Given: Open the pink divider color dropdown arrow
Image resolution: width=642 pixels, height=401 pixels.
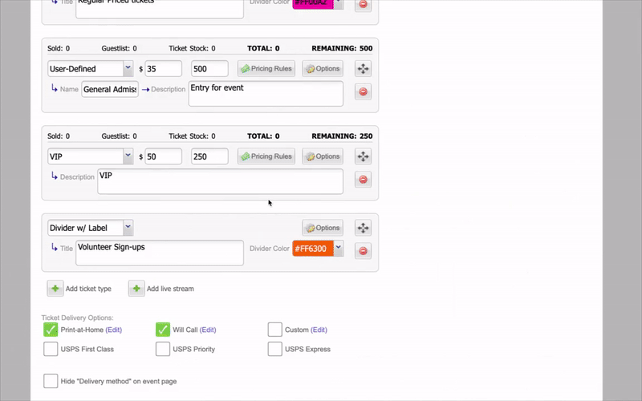Looking at the screenshot, I should click(x=338, y=3).
